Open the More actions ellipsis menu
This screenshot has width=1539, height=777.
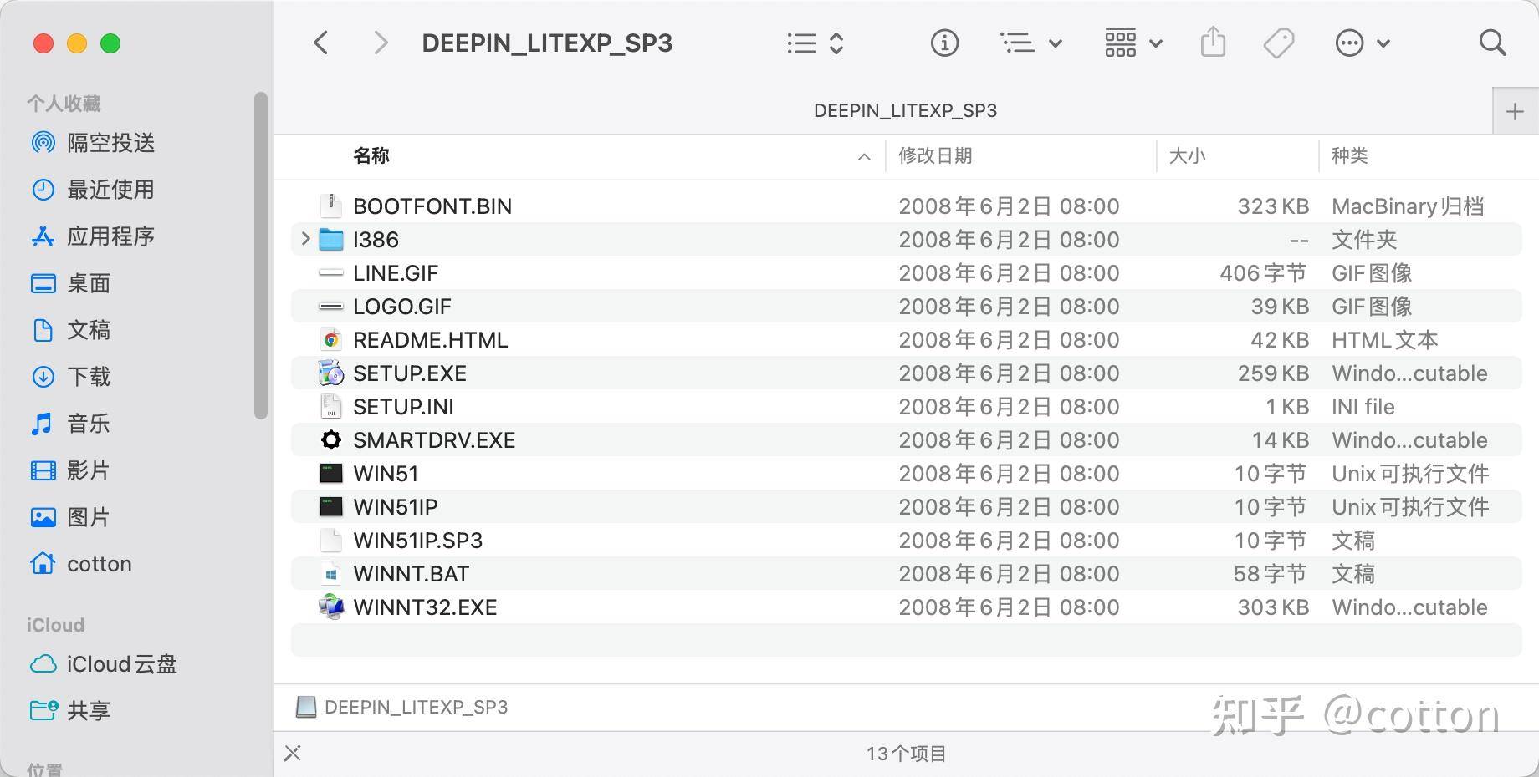coord(1363,43)
